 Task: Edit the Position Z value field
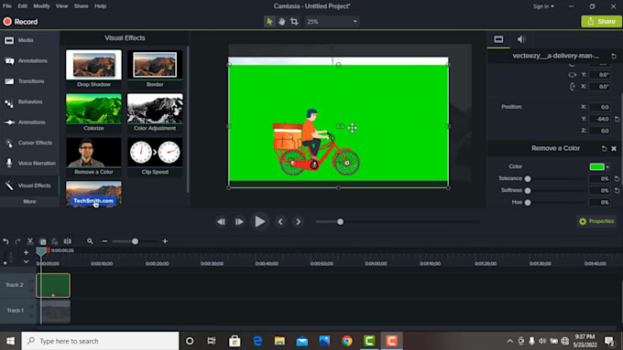600,131
